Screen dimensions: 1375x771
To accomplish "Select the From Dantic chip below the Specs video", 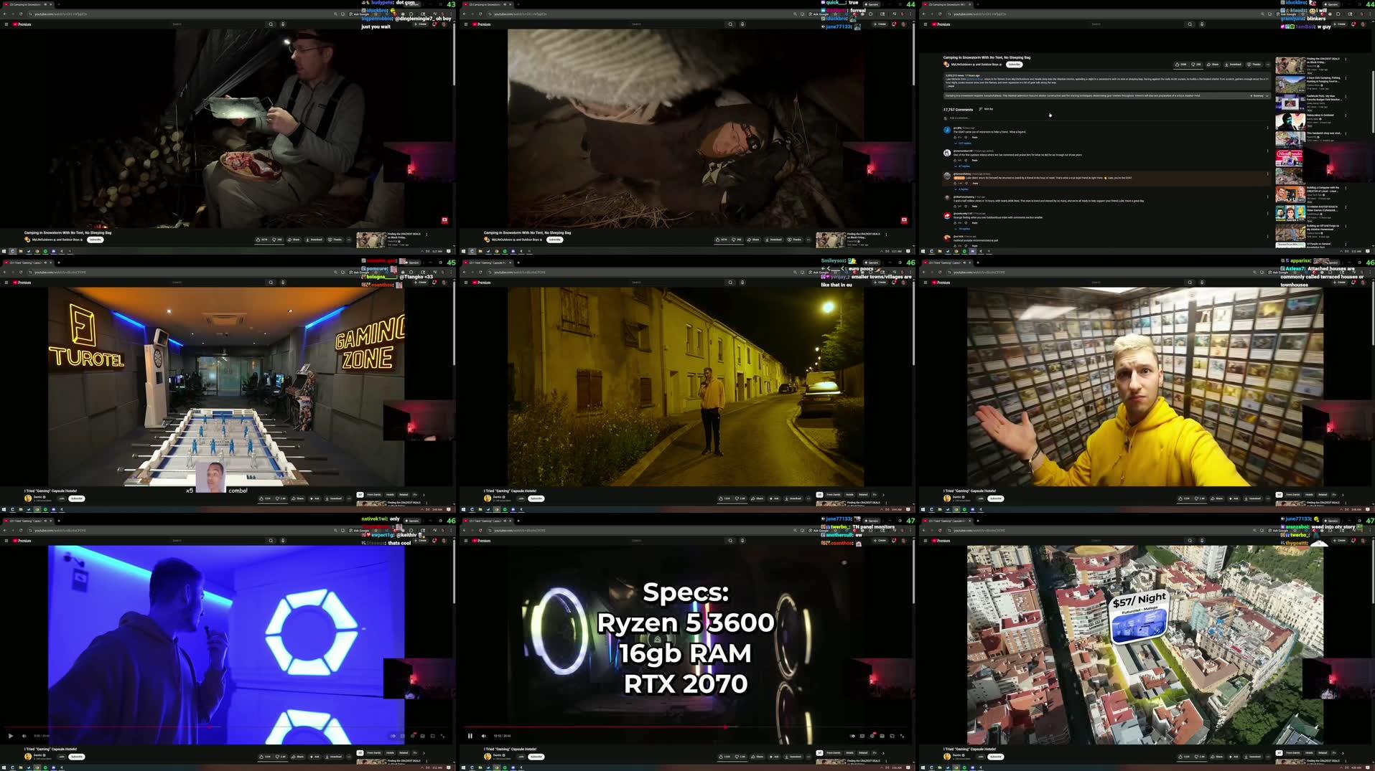I will pos(833,753).
